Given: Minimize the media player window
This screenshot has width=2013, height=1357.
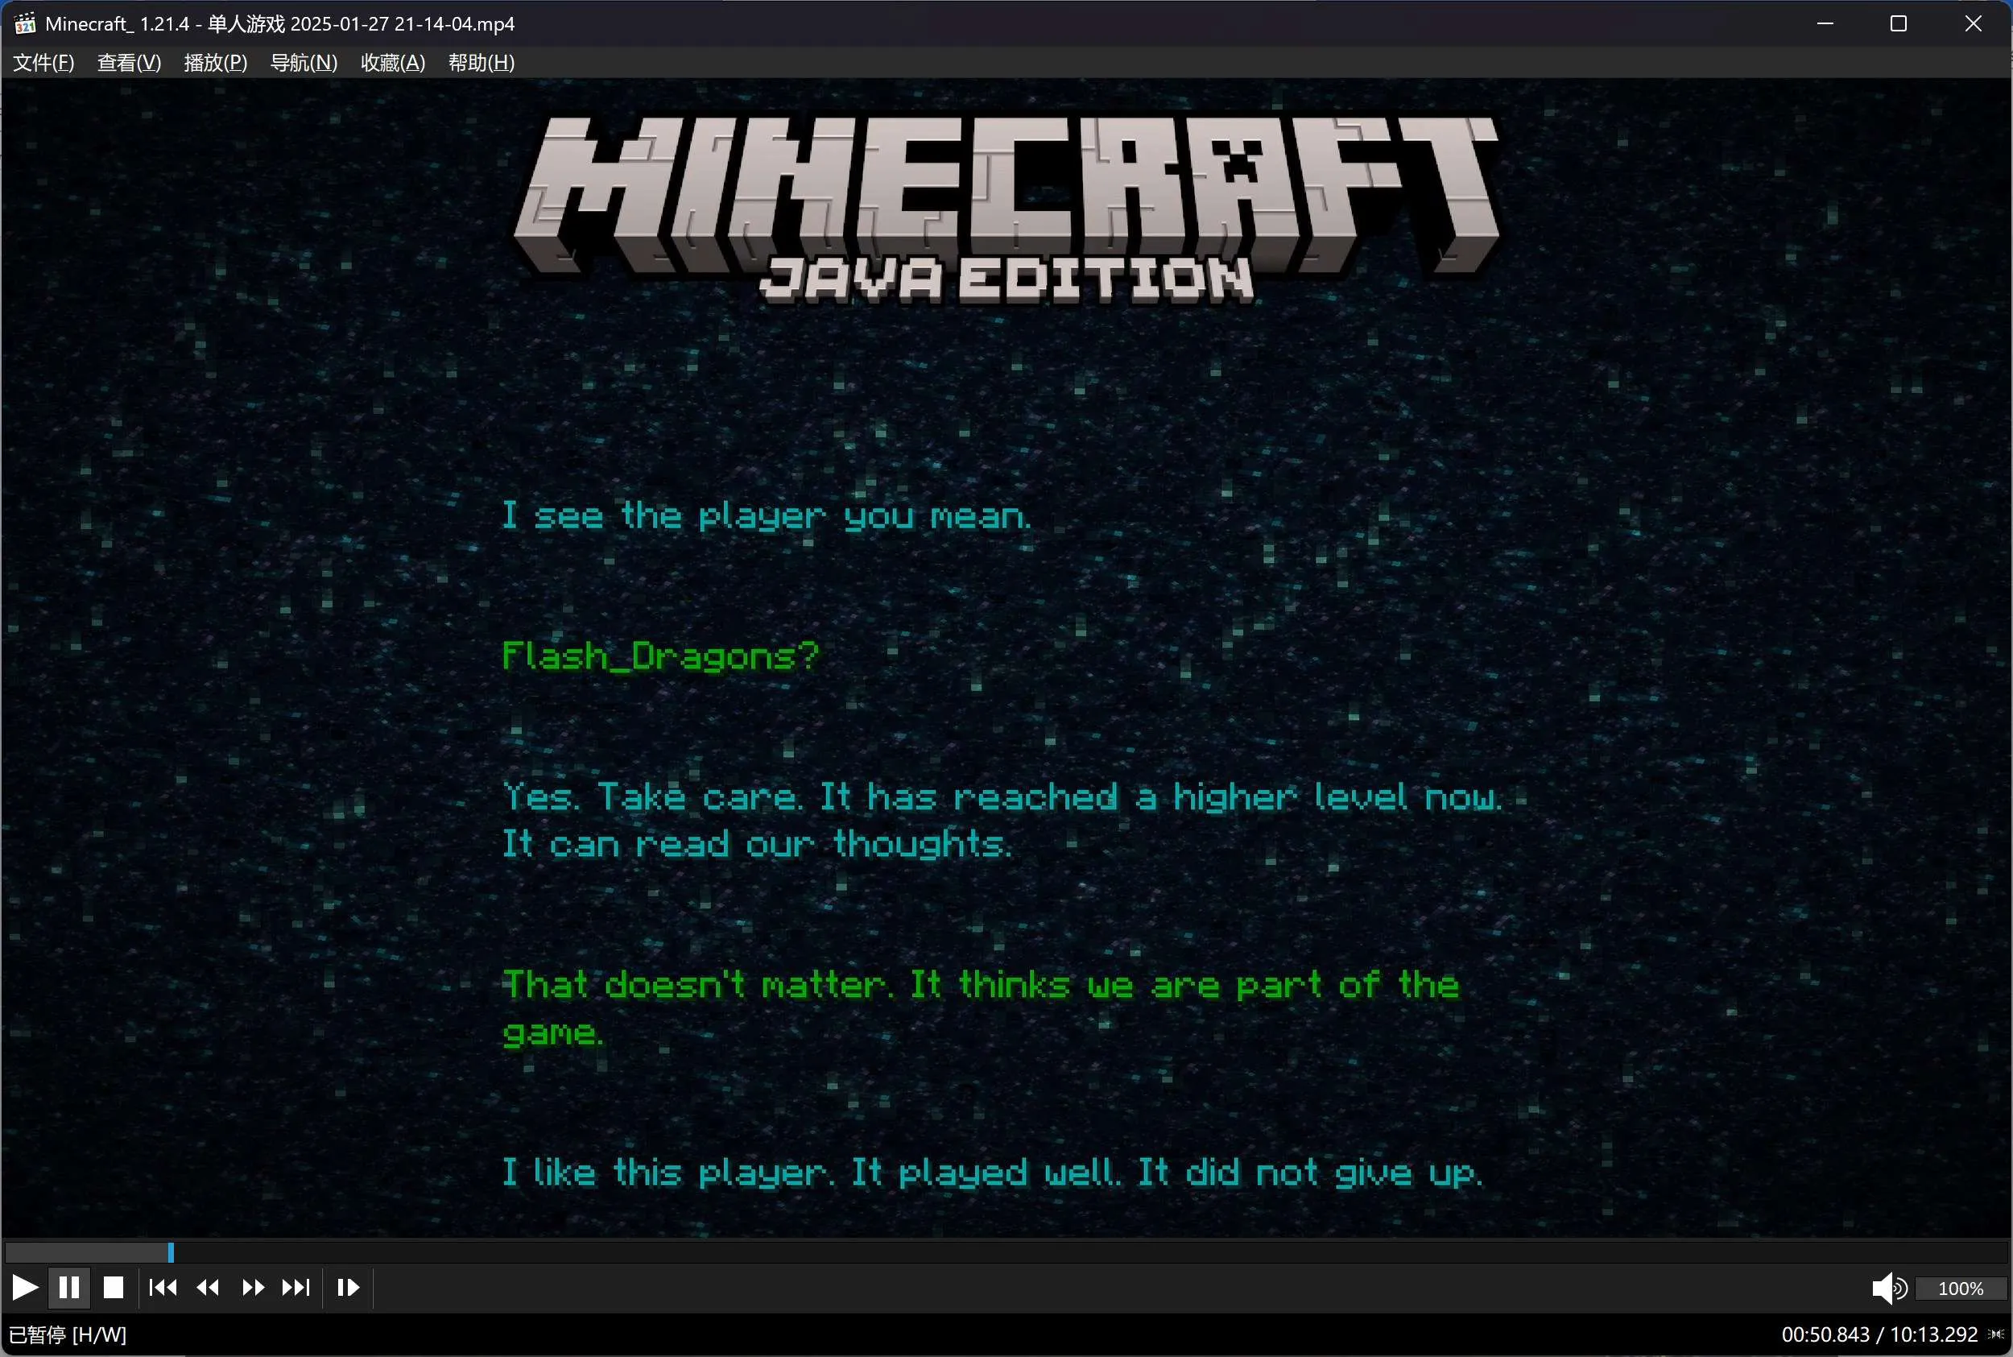Looking at the screenshot, I should click(1825, 23).
